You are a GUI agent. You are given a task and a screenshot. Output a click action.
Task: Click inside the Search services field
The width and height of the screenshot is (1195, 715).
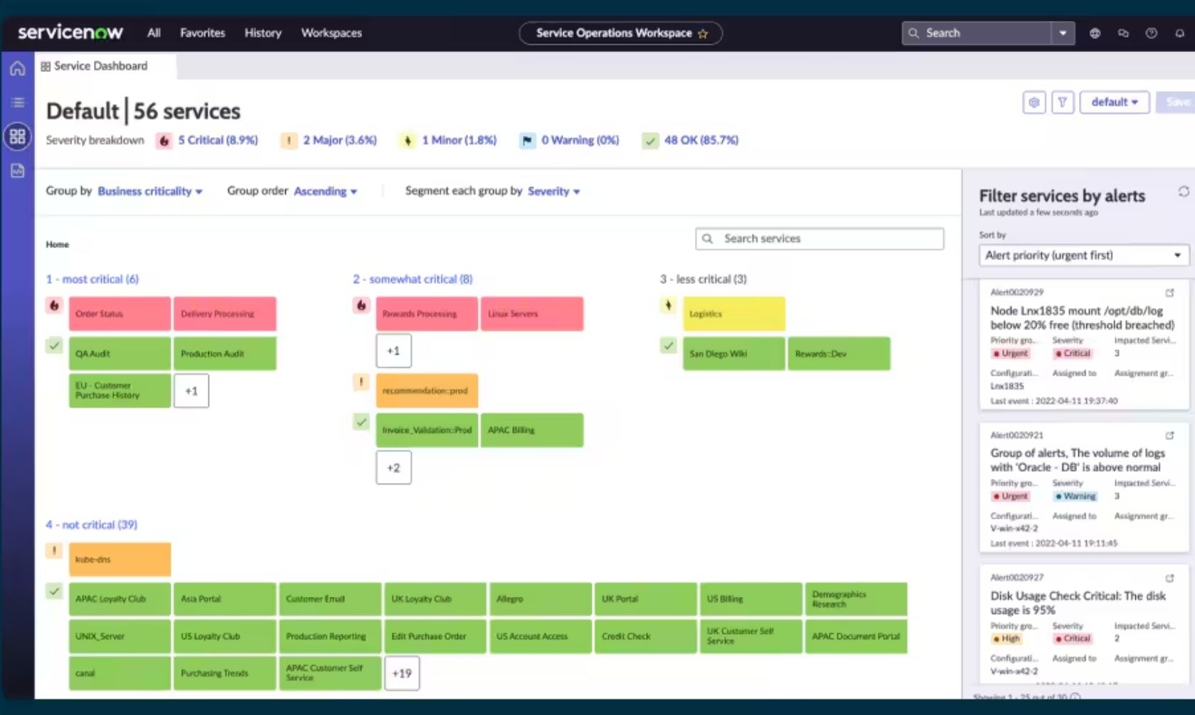coord(818,238)
